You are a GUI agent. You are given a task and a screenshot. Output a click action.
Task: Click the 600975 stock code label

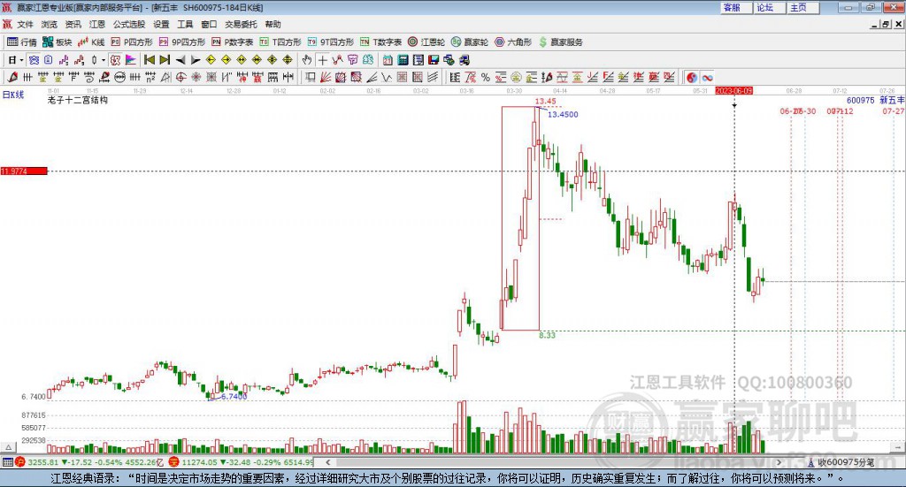(860, 101)
